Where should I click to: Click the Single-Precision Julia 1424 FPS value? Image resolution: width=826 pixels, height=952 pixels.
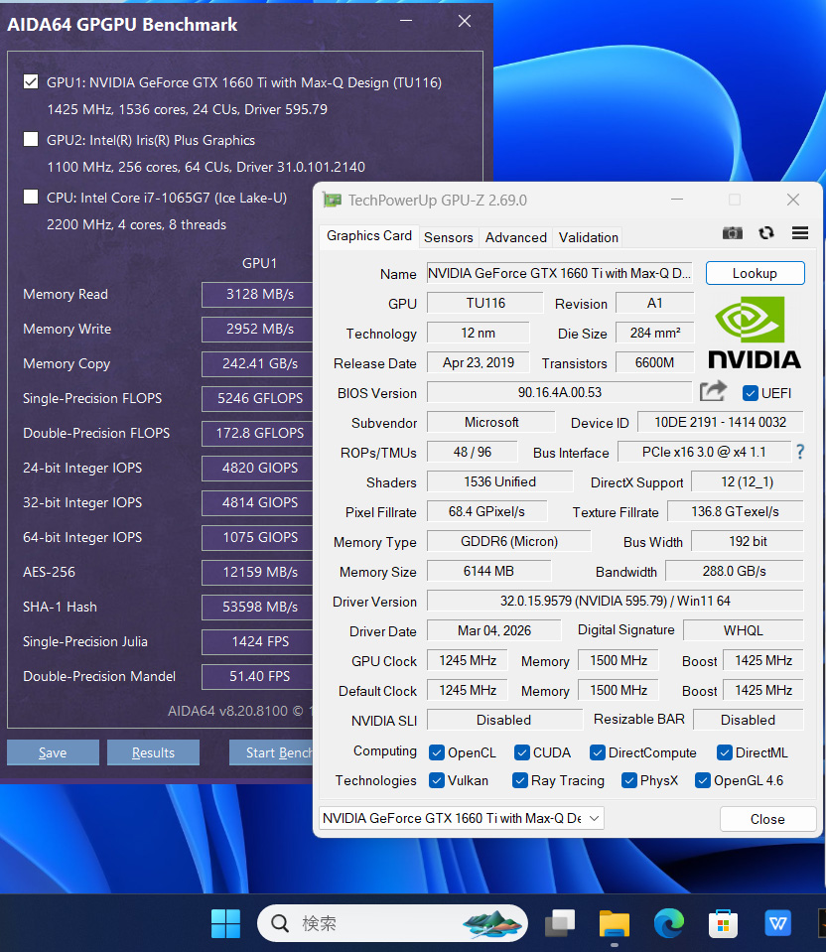(257, 641)
